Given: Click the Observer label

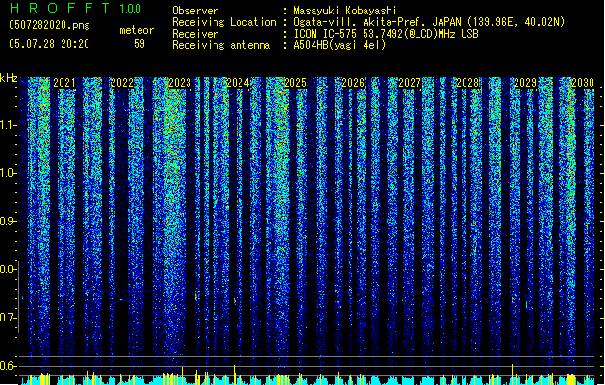Looking at the screenshot, I should pyautogui.click(x=195, y=11).
